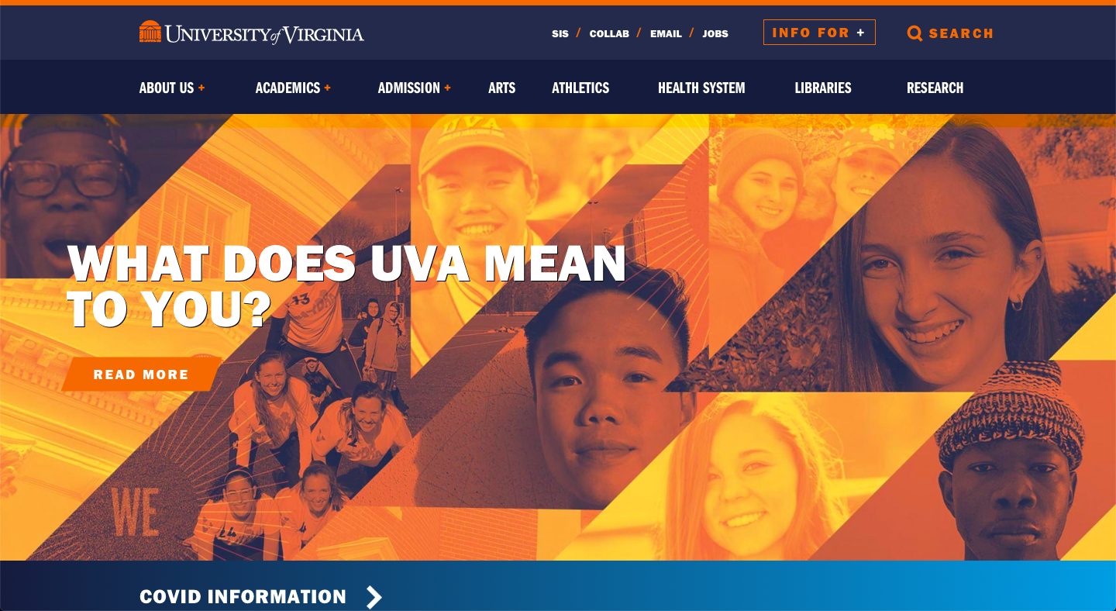Open the Info For dropdown

click(819, 33)
